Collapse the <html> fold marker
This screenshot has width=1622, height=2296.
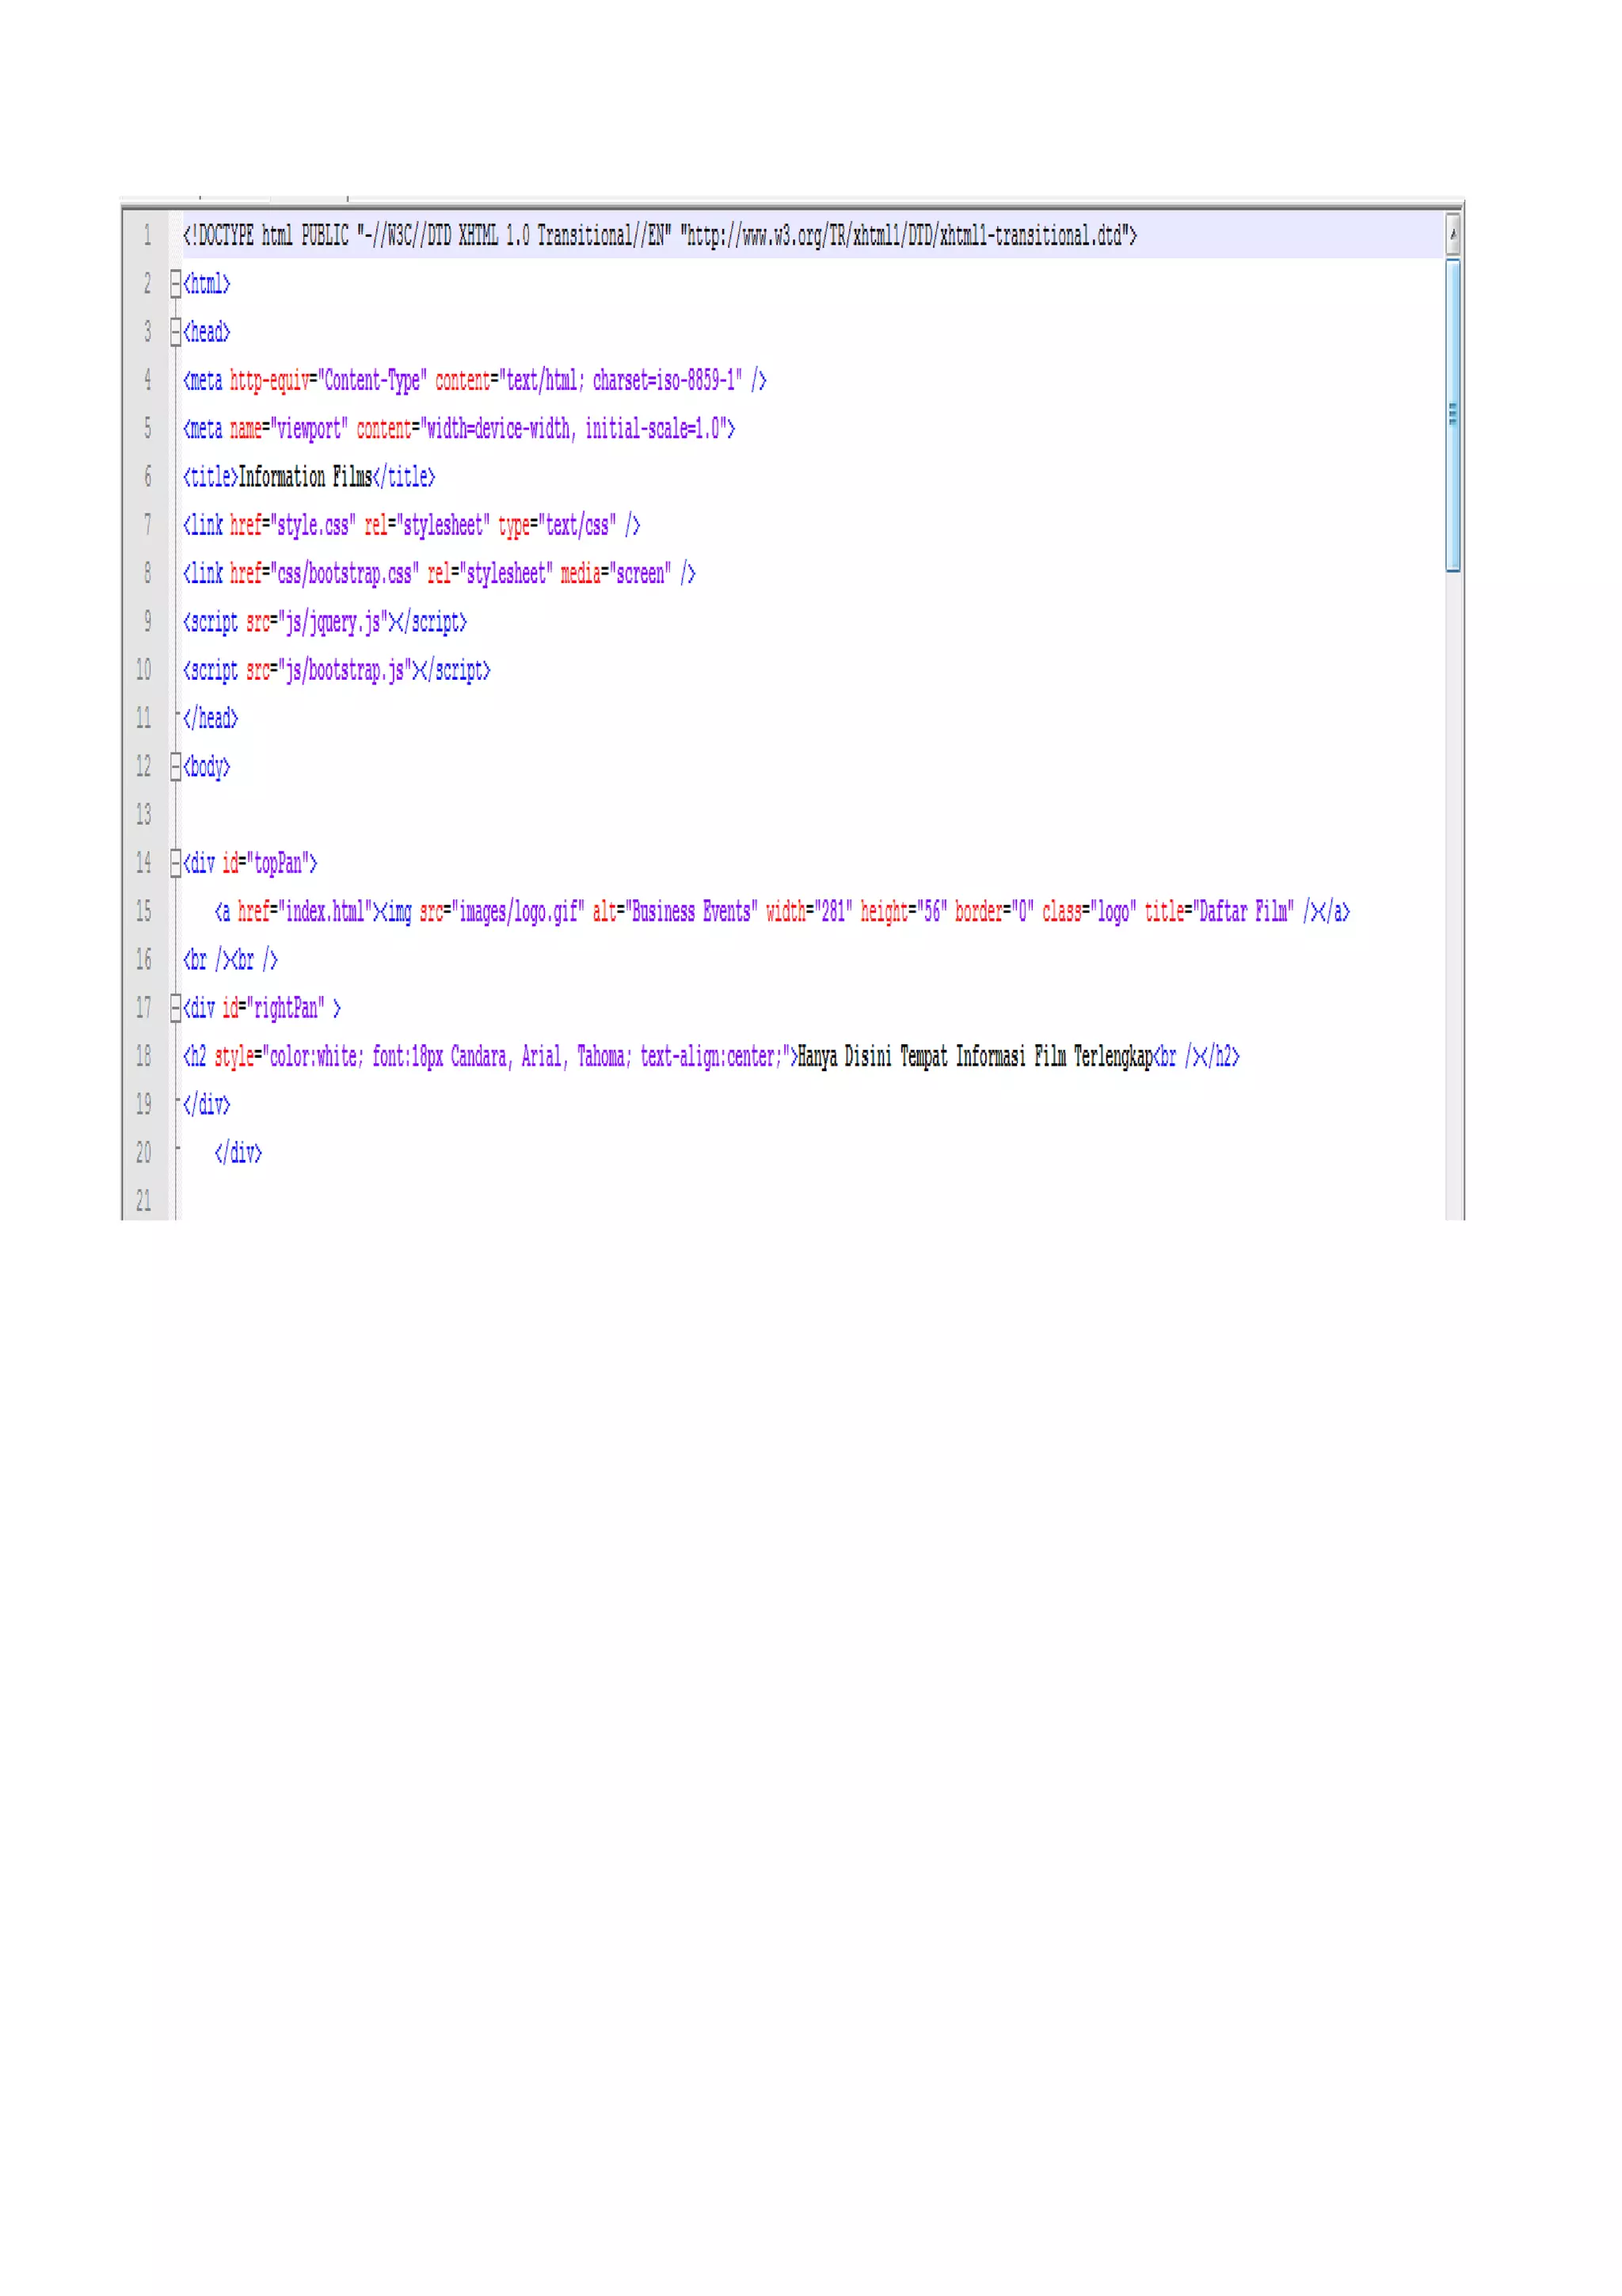[175, 284]
